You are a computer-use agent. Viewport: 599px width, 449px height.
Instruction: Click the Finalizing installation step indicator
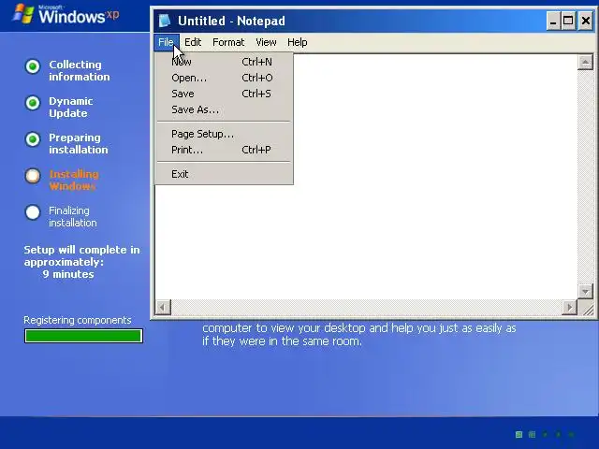pyautogui.click(x=33, y=212)
